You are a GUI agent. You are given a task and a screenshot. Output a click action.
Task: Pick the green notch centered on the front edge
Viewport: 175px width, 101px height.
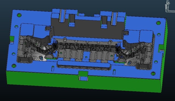[x=83, y=76]
